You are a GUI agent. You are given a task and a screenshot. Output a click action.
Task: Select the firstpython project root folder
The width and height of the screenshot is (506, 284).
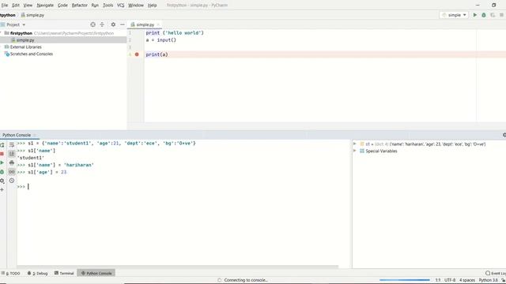[x=21, y=33]
